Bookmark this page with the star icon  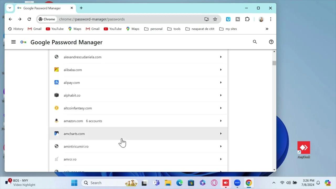tap(215, 19)
